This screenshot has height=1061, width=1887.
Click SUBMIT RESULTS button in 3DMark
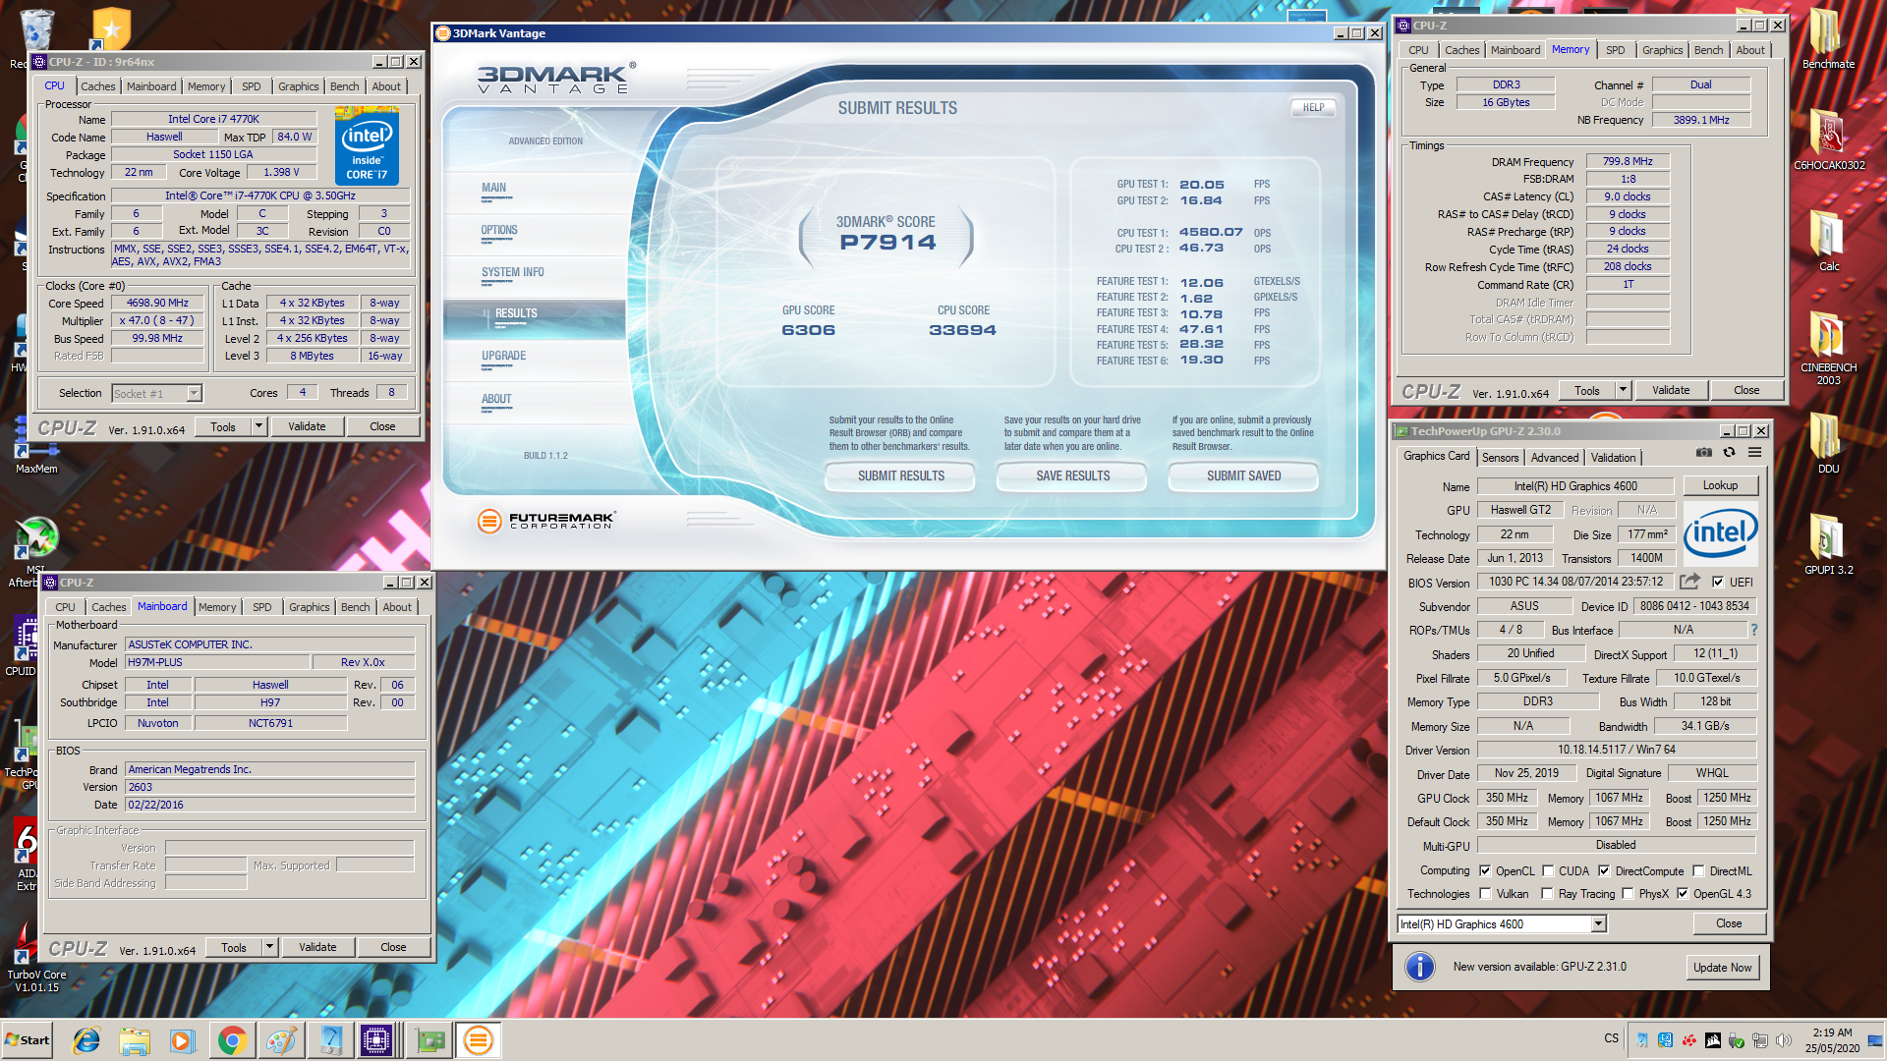900,475
